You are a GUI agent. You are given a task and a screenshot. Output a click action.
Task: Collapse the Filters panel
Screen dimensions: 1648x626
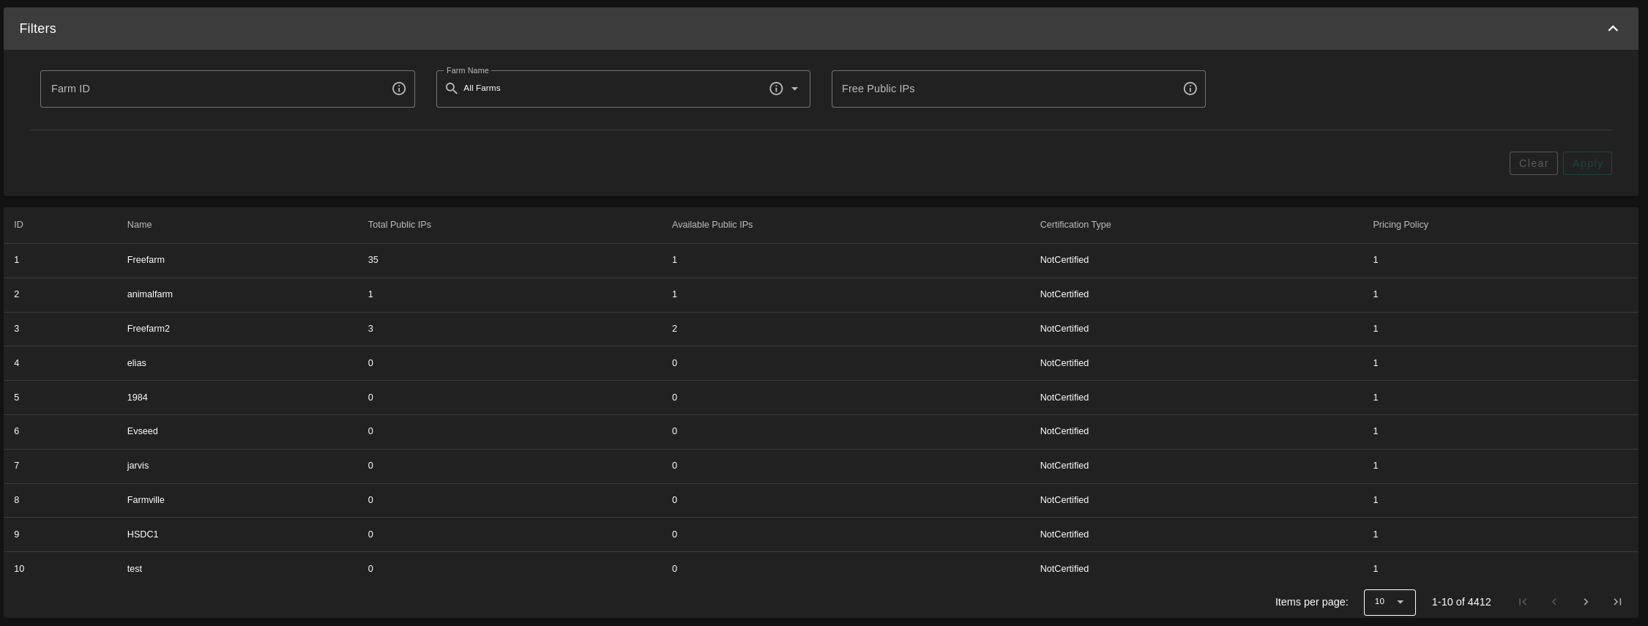tap(1612, 29)
